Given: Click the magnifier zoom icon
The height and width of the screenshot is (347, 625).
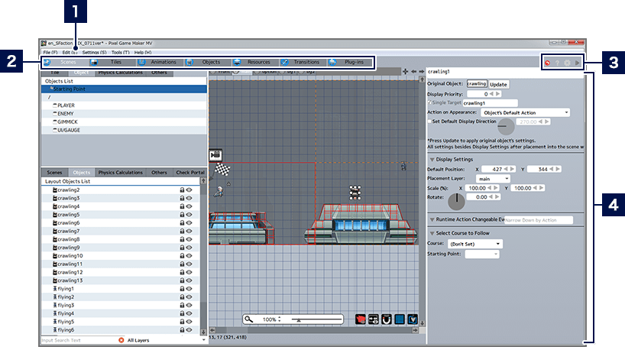Looking at the screenshot, I should pyautogui.click(x=248, y=319).
